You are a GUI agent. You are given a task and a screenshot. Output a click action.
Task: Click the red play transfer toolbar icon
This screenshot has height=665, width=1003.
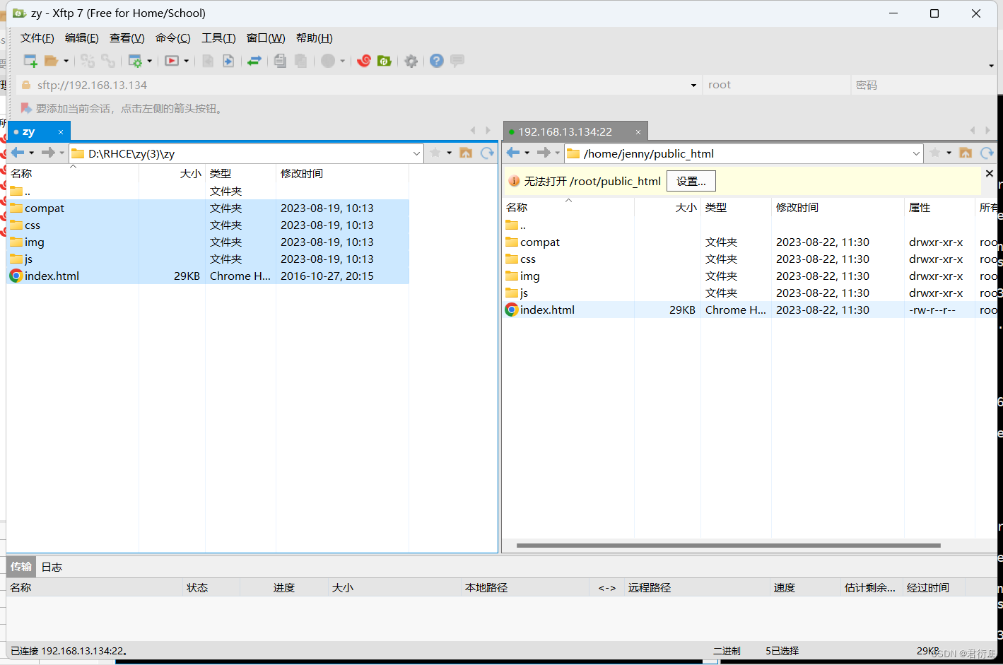tap(172, 61)
